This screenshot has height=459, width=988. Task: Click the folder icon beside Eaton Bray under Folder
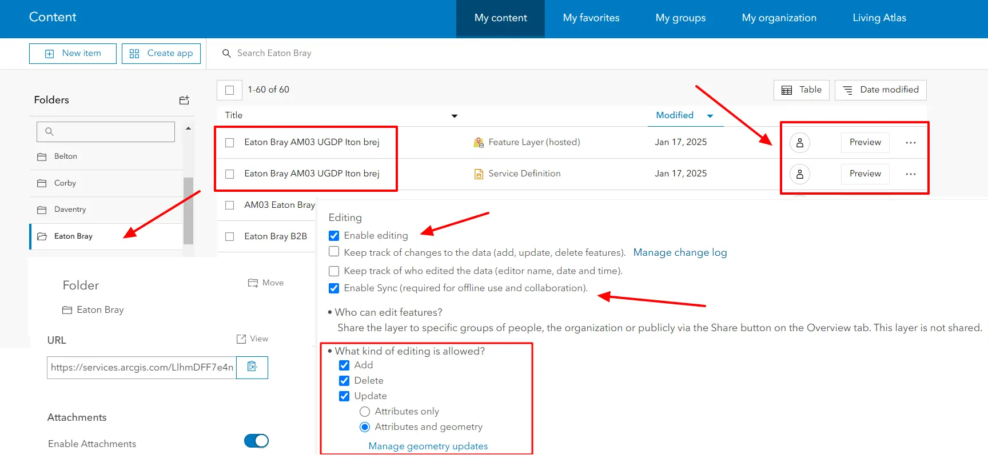coord(67,310)
